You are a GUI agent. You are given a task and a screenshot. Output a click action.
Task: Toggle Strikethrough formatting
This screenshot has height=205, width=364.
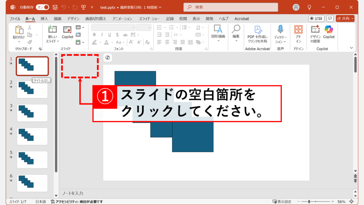(x=125, y=35)
